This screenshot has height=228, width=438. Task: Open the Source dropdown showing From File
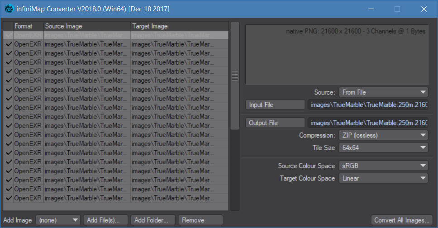pos(383,92)
